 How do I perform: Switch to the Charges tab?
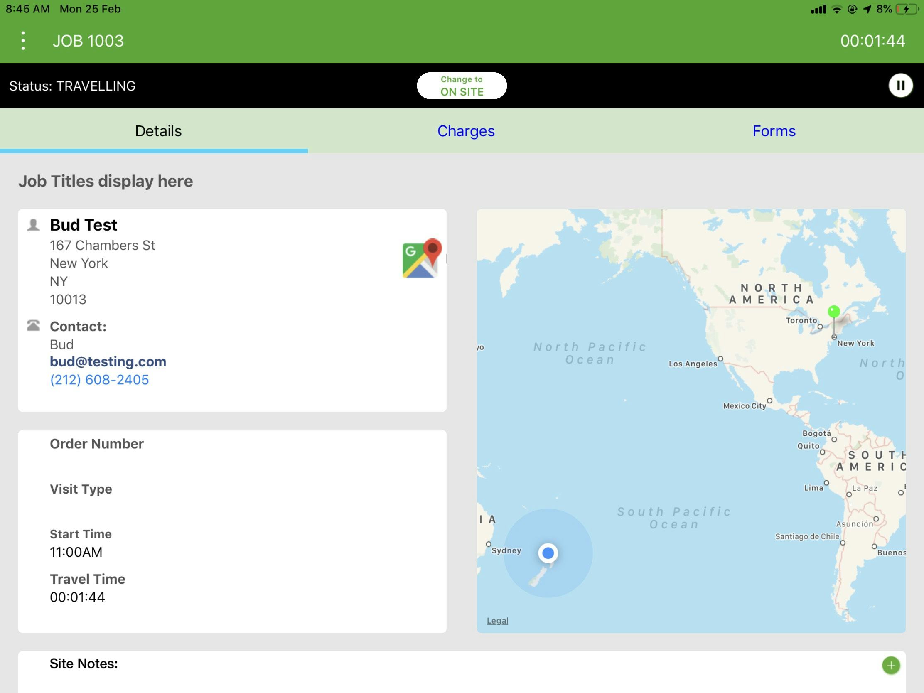(465, 131)
